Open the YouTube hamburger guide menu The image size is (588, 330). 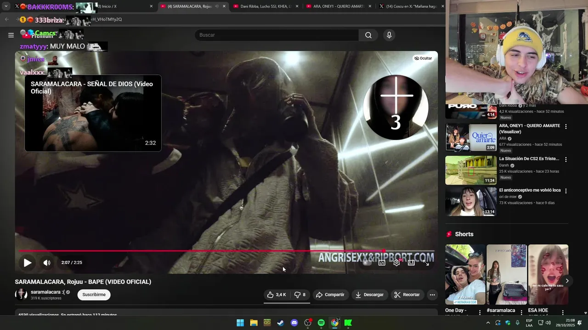(x=11, y=35)
